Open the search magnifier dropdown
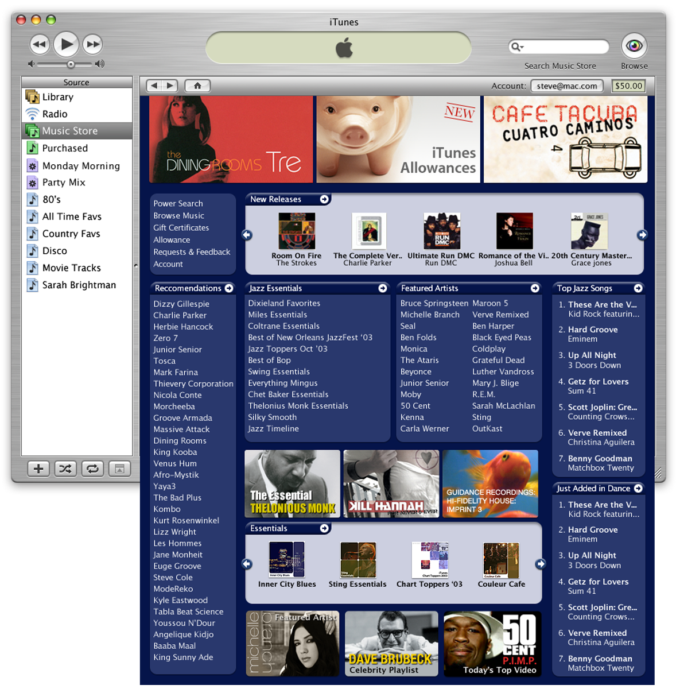This screenshot has height=689, width=676. [518, 47]
